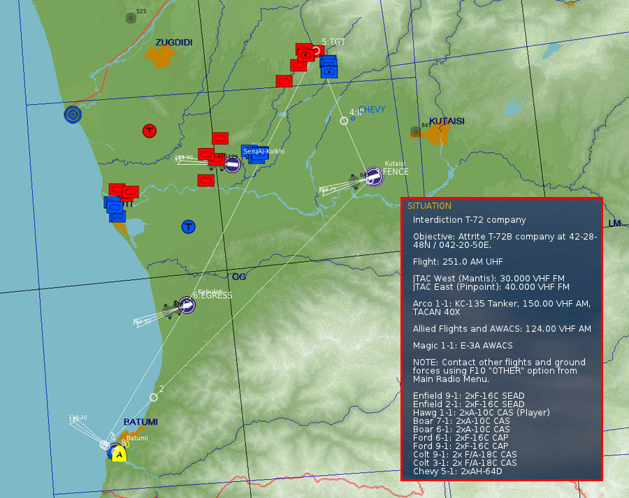Click the Senaki-Kolkhi airfield icon
This screenshot has height=498, width=629.
(x=233, y=164)
